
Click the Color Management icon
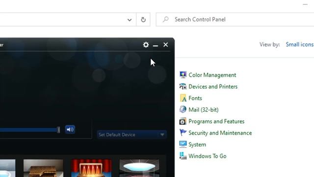coord(183,75)
